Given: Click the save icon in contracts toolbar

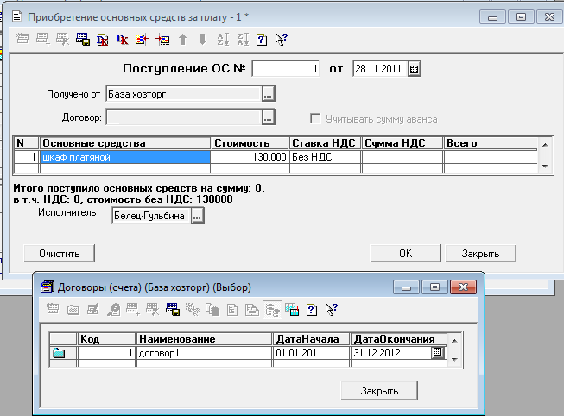Looking at the screenshot, I should tap(173, 309).
